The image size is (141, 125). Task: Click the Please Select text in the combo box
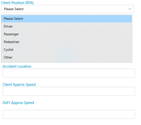click(x=14, y=9)
